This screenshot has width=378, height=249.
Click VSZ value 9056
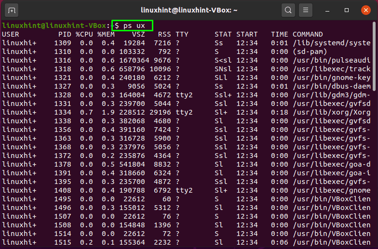(x=136, y=87)
